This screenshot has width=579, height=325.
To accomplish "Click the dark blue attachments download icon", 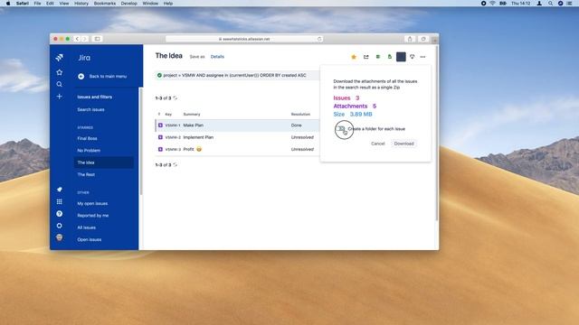I will point(401,57).
